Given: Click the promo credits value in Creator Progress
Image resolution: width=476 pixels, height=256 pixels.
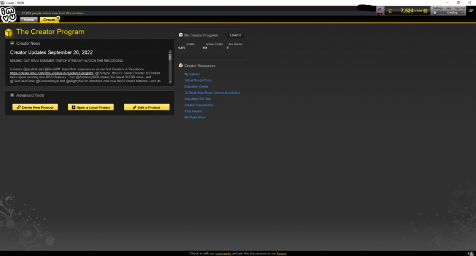Looking at the screenshot, I should pyautogui.click(x=205, y=48).
